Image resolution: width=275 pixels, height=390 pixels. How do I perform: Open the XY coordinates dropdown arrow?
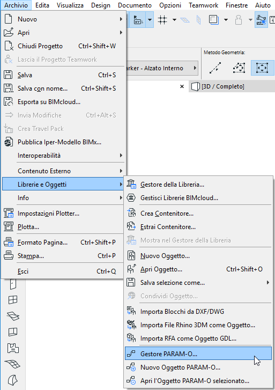[x=150, y=20]
